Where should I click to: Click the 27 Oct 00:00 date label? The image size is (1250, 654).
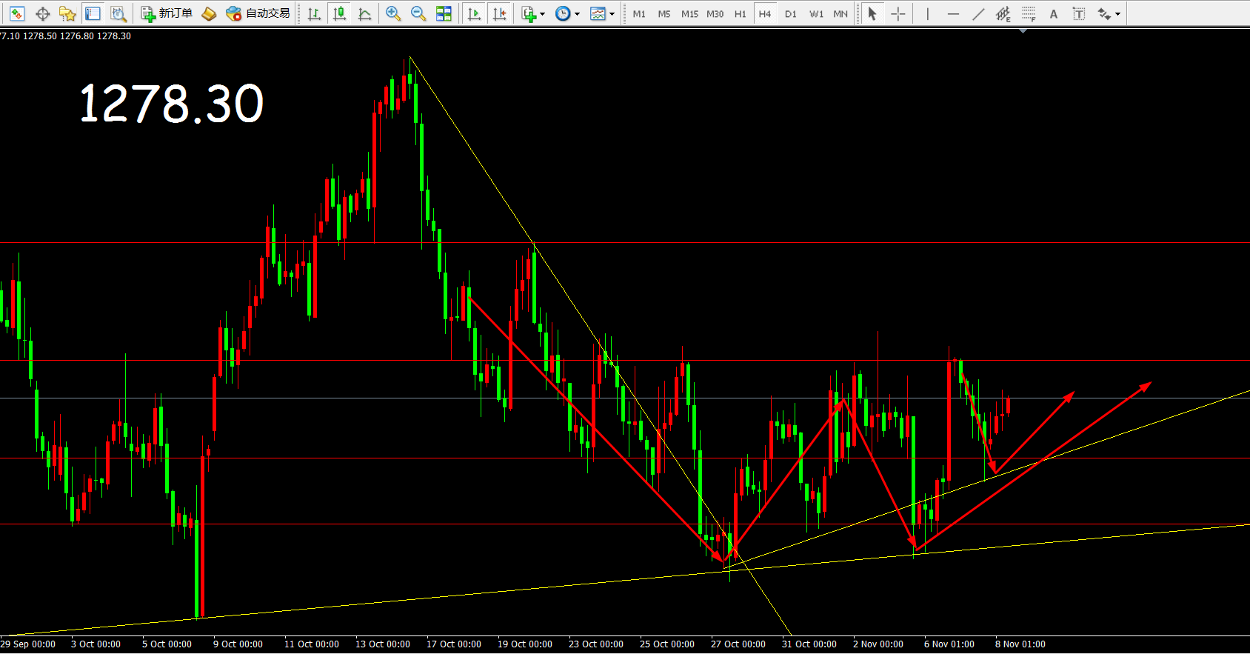(738, 644)
